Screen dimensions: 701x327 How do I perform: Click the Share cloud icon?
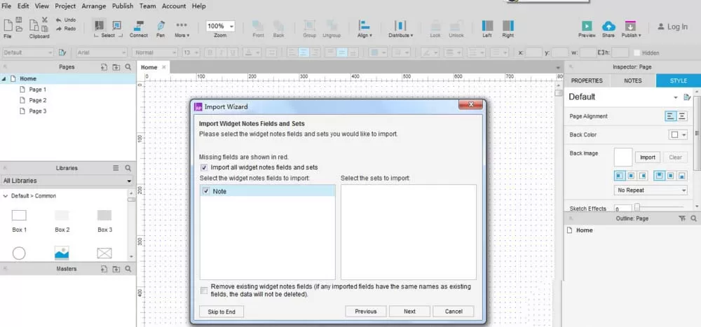[x=608, y=26]
